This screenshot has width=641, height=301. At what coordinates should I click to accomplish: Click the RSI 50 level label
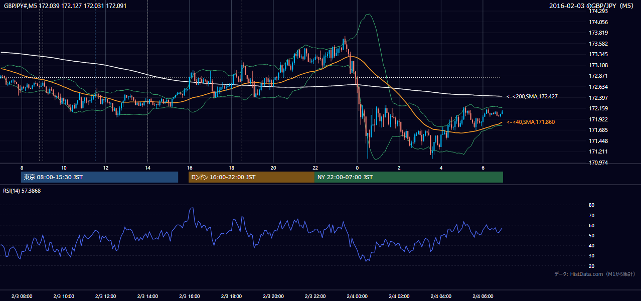tap(592, 235)
